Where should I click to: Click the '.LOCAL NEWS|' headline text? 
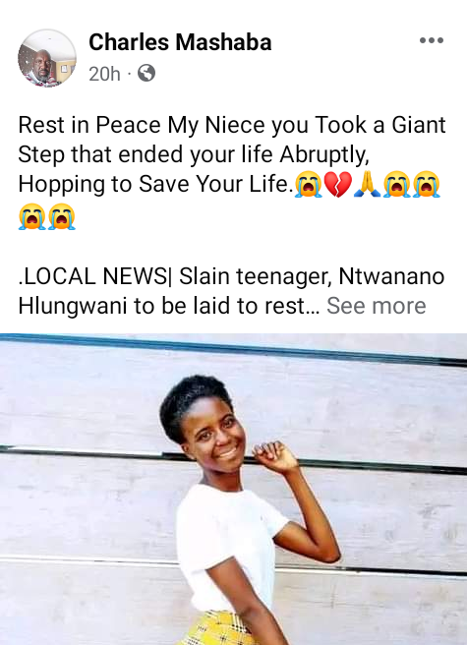click(x=93, y=275)
